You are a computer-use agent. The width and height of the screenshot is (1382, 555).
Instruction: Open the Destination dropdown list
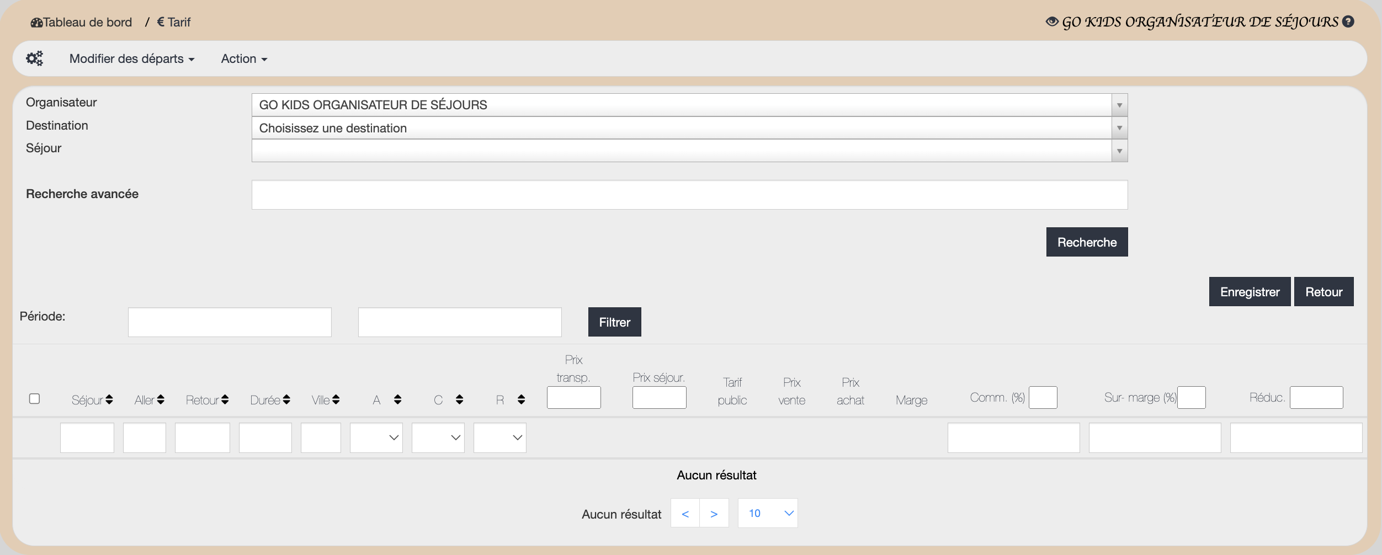pyautogui.click(x=1119, y=128)
